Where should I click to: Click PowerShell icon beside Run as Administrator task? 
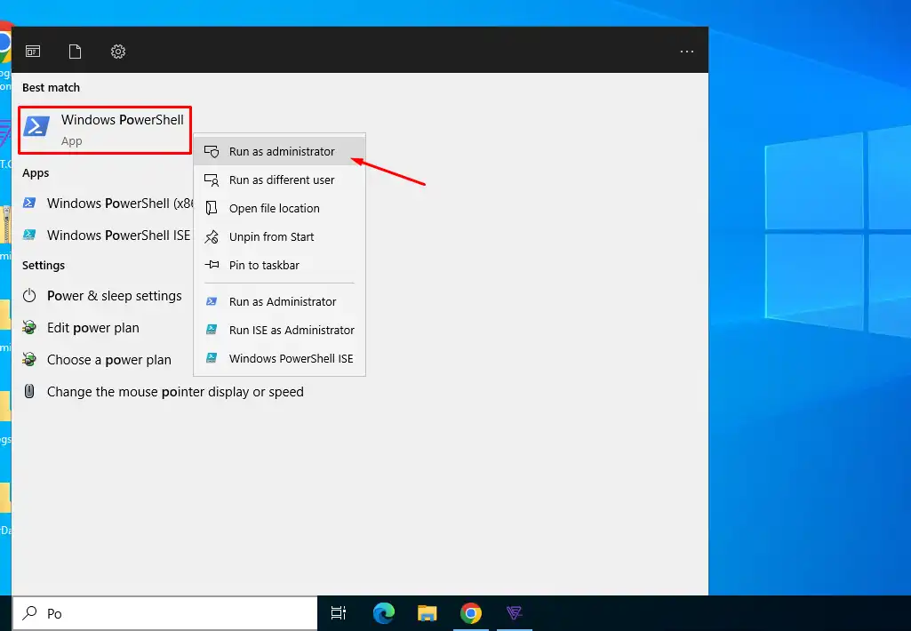(212, 301)
